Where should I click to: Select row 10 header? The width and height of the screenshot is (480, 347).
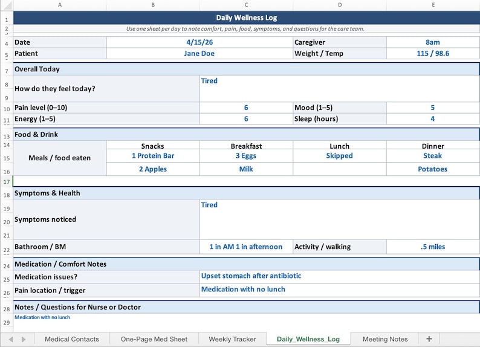click(x=7, y=109)
